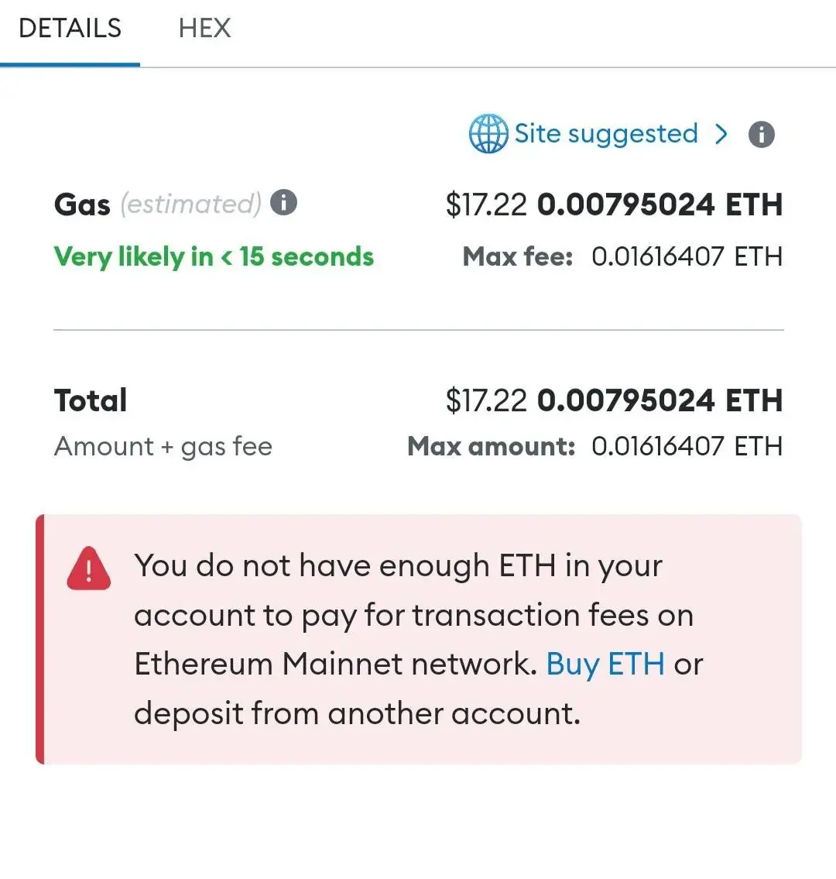Click the info icon next to Gas estimated

click(283, 202)
